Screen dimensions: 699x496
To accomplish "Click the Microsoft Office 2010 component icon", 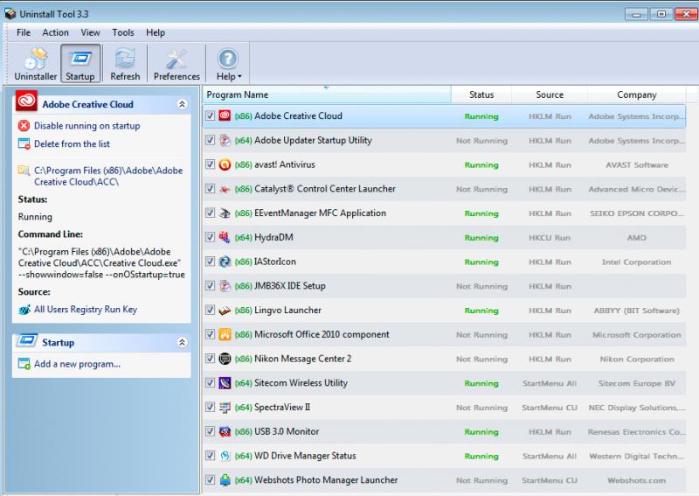I will point(225,334).
